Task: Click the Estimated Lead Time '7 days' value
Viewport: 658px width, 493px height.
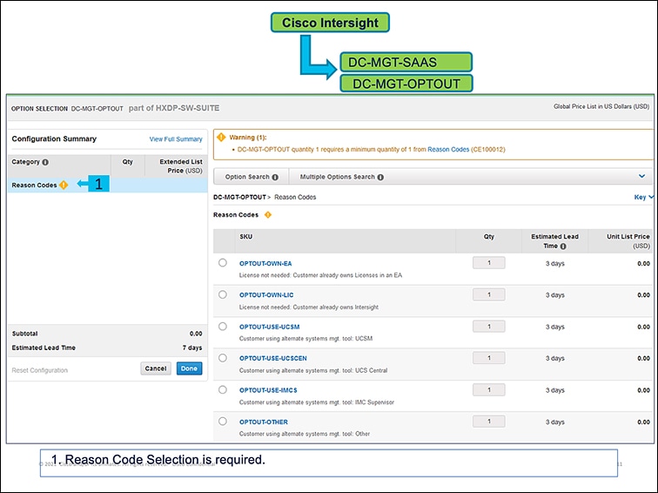Action: tap(192, 348)
